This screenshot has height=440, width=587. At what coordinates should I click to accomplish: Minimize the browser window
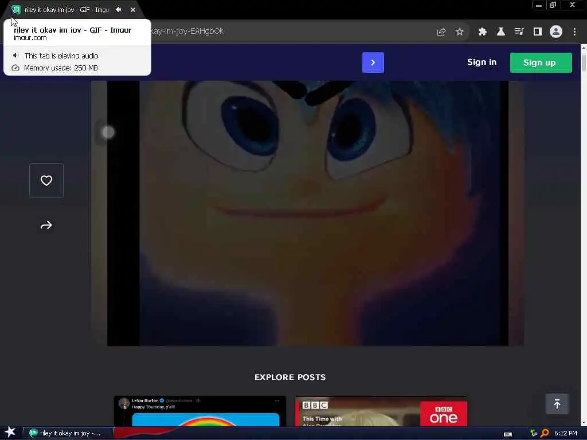(x=539, y=5)
